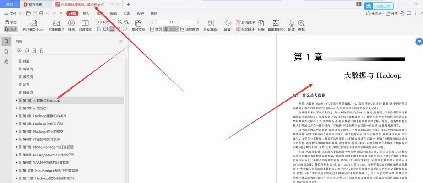The width and height of the screenshot is (423, 183).
Task: Expand 第7章 NodeManager与任务投运 bookmark
Action: coord(16,147)
